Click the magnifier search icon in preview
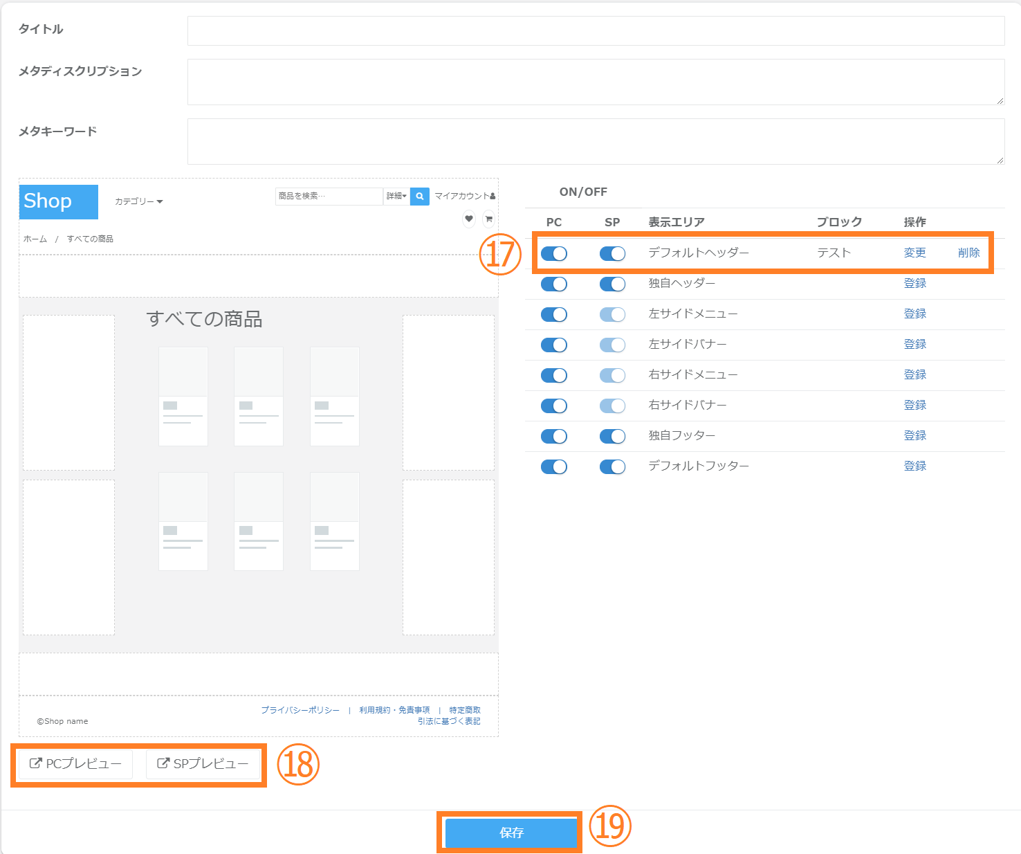 coord(419,197)
